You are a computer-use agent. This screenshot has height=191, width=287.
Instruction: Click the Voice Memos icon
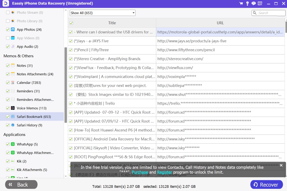click(x=13, y=108)
